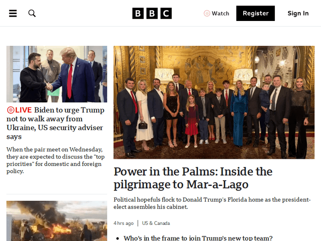Viewport: 321px width, 241px height.
Task: Open the burning building photo story
Action: point(56,221)
